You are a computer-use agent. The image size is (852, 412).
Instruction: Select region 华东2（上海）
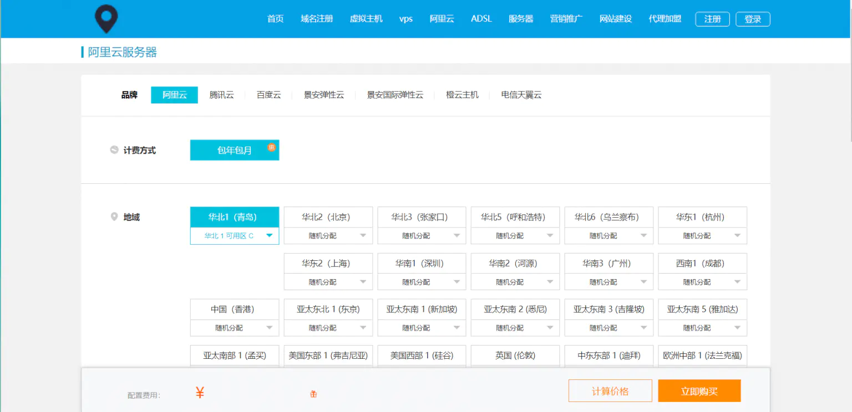tap(328, 264)
